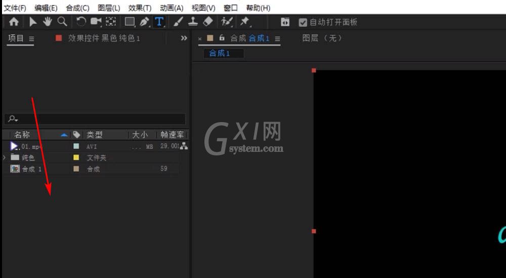Expand the 纯色 folder
The height and width of the screenshot is (278, 506).
tap(4, 157)
